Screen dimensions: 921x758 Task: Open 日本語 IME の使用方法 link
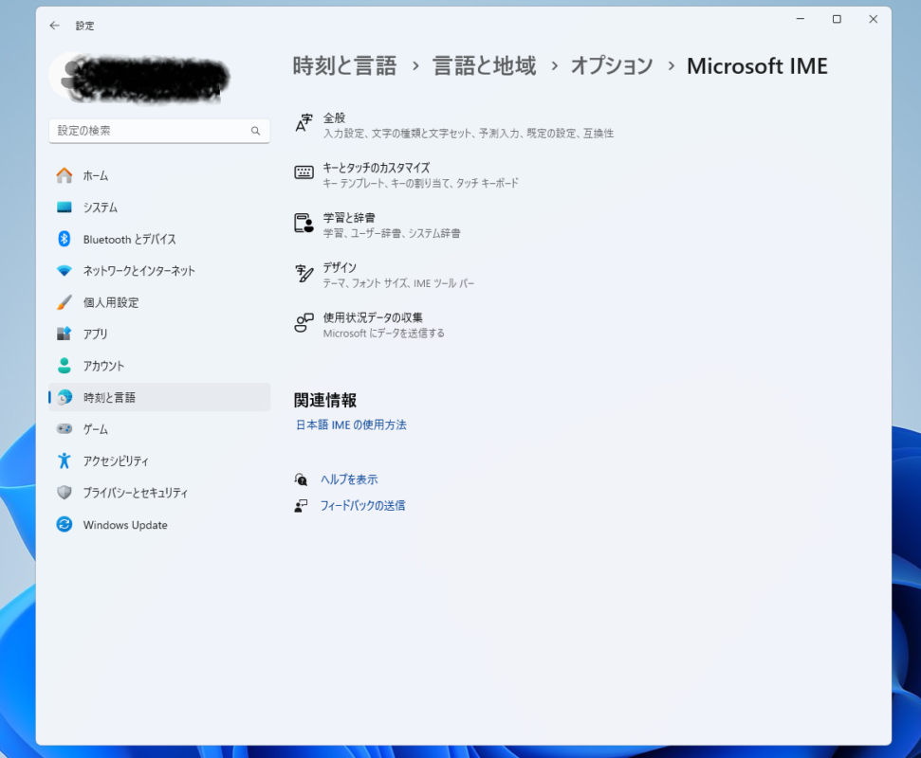click(x=351, y=424)
